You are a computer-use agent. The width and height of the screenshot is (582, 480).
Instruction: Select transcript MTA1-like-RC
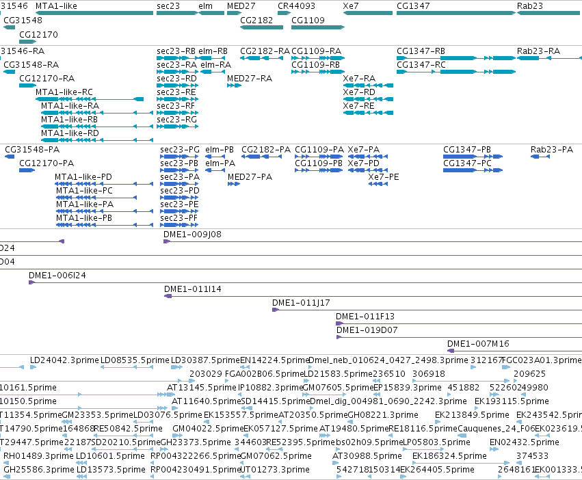[x=90, y=99]
